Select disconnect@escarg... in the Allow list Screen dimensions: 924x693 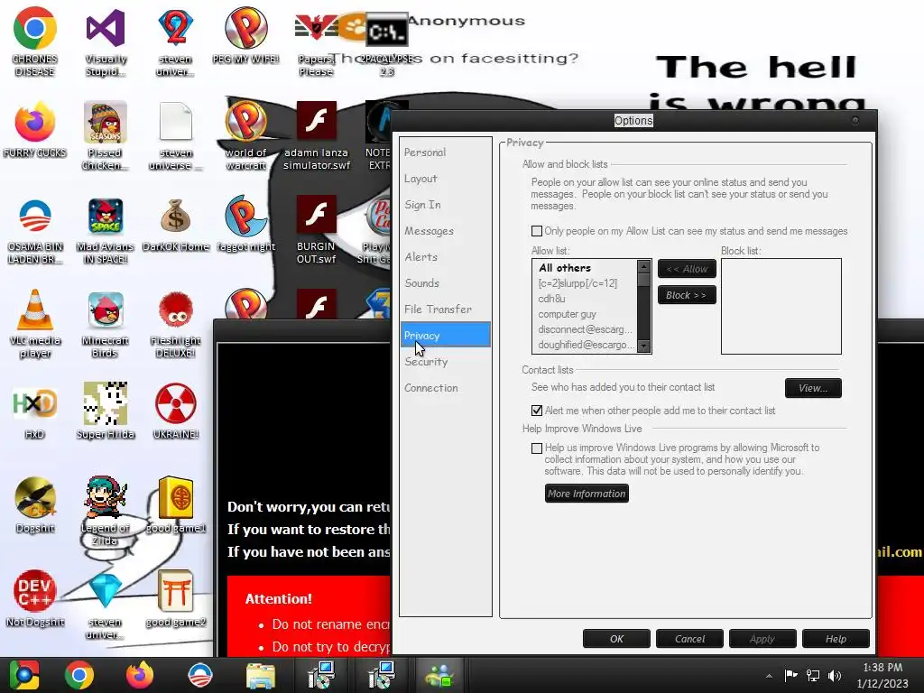(585, 329)
